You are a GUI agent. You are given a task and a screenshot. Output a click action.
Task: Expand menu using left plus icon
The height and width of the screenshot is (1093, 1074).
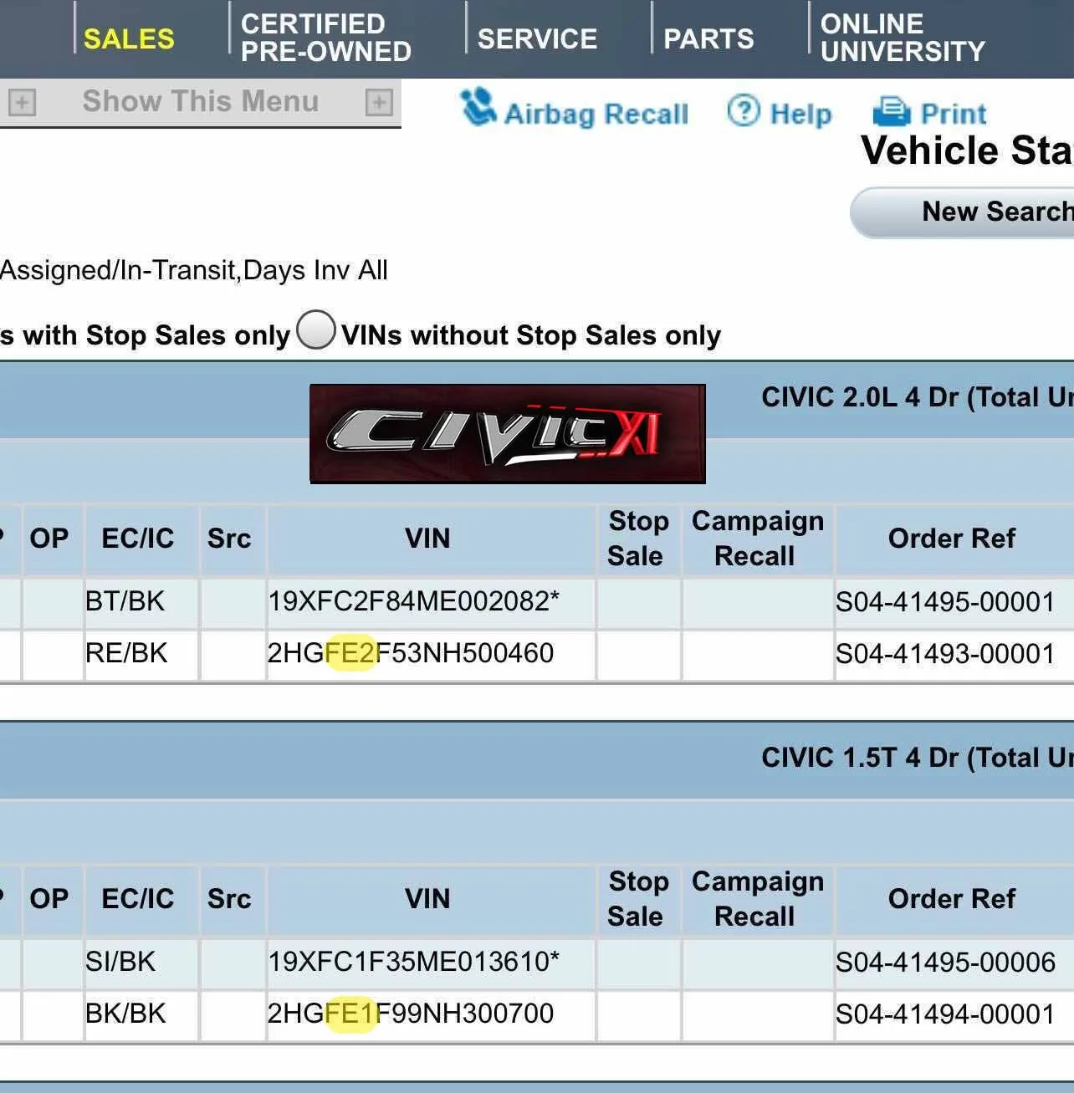pos(22,103)
